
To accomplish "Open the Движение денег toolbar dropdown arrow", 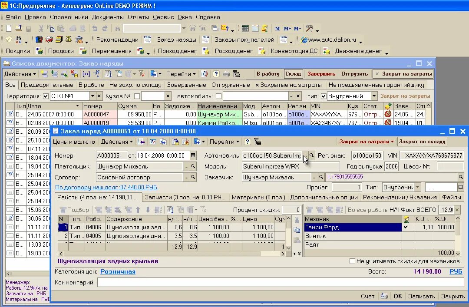I will (x=386, y=53).
